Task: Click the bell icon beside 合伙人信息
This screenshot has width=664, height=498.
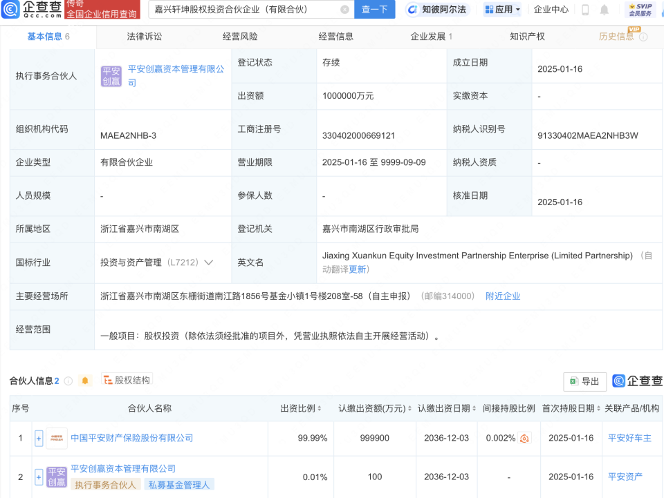Action: click(85, 381)
